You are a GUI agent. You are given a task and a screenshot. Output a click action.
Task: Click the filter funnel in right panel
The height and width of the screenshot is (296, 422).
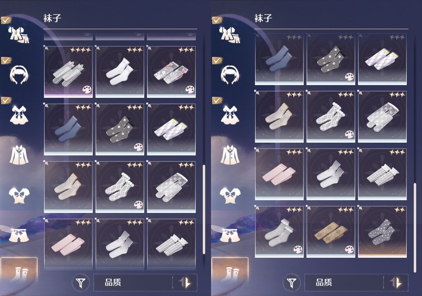pyautogui.click(x=291, y=282)
